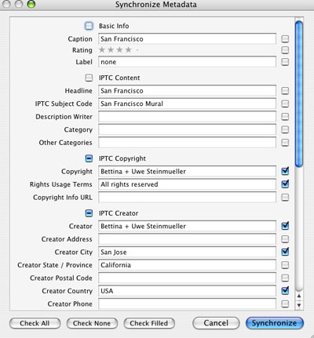Image resolution: width=314 pixels, height=338 pixels.
Task: Click the scrollbar up arrow
Action: [x=299, y=296]
